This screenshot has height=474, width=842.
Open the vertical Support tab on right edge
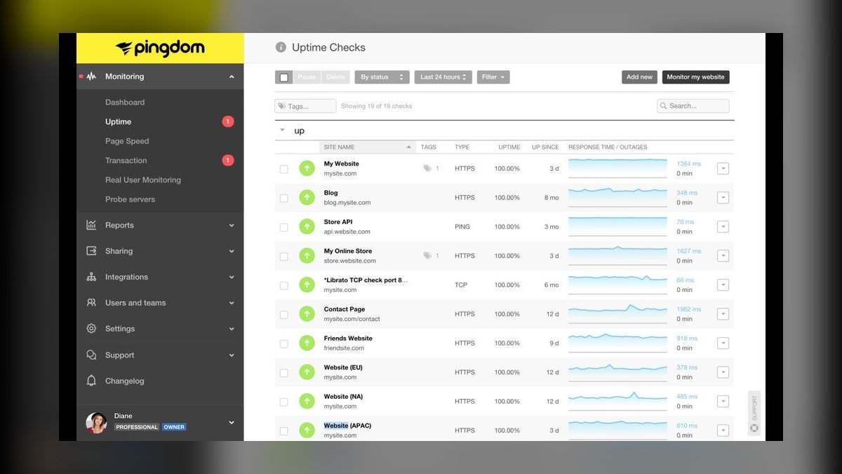click(754, 413)
